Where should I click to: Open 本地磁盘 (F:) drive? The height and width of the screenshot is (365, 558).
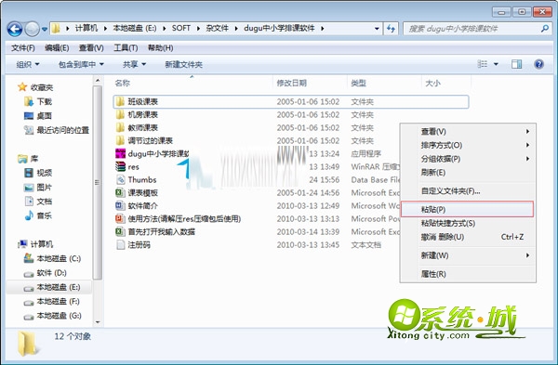51,302
